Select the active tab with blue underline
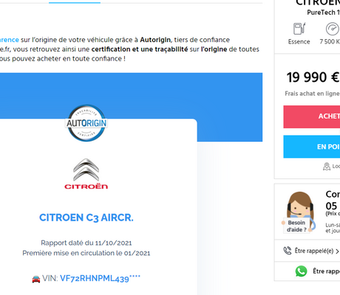340x295 pixels. pyautogui.click(x=75, y=2)
